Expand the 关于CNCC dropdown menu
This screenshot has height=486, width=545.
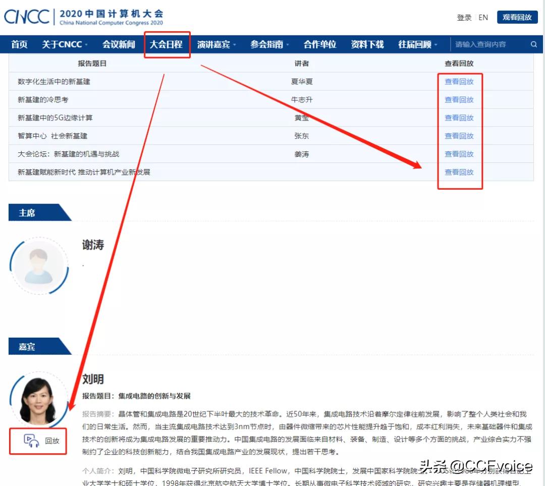[x=62, y=44]
